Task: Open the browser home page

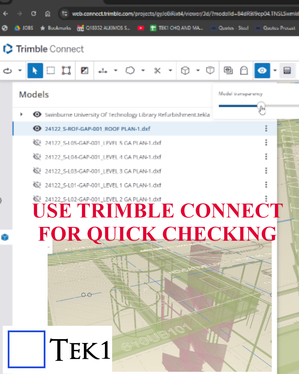Action: tap(48, 13)
